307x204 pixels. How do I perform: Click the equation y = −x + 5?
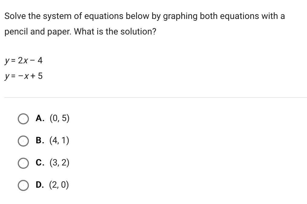tap(24, 76)
